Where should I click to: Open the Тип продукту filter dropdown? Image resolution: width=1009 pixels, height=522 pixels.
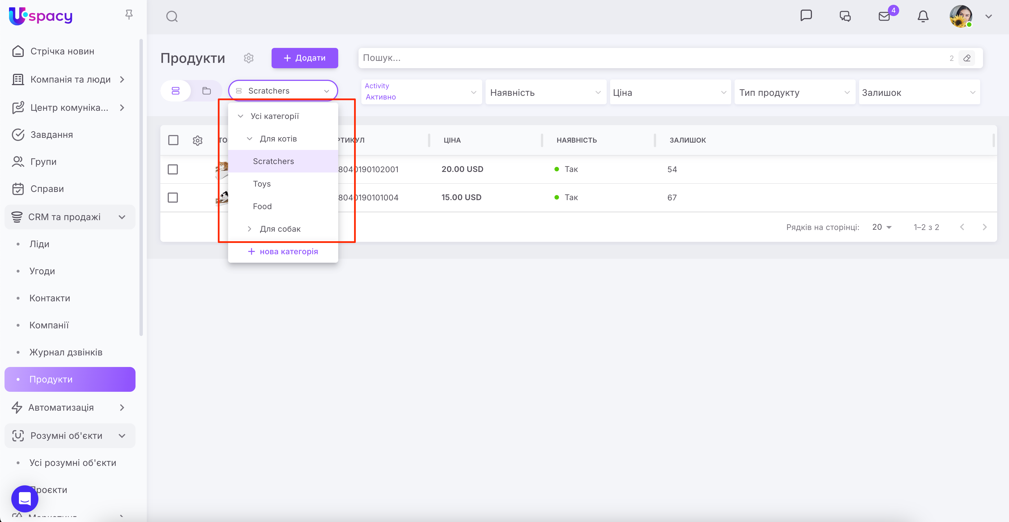pos(794,93)
